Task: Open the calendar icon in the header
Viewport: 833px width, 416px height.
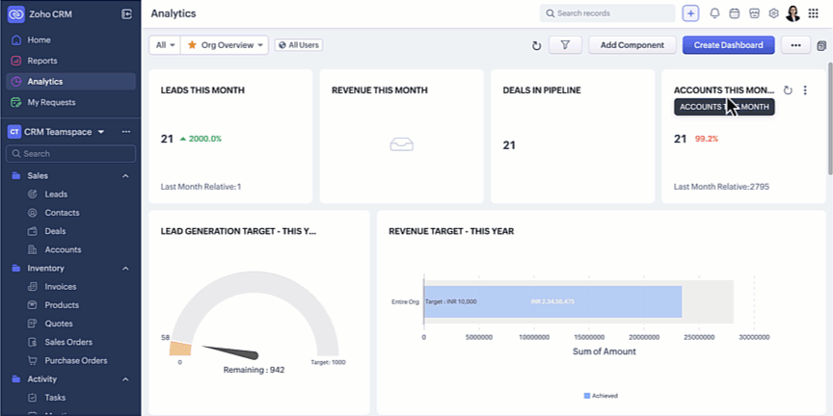Action: pos(734,13)
